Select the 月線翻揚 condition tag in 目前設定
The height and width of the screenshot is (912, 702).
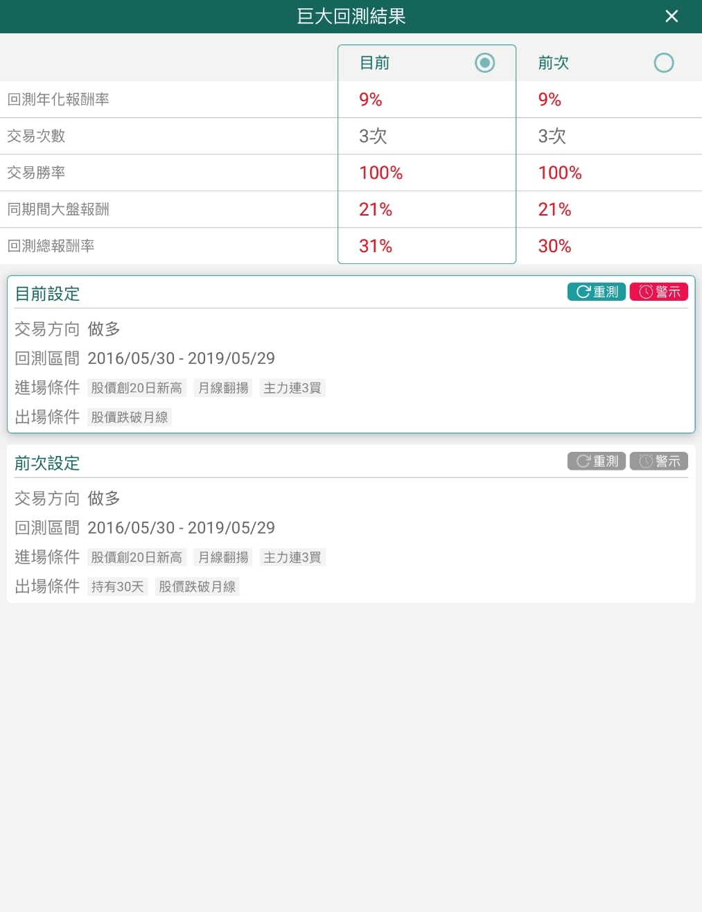click(x=222, y=387)
